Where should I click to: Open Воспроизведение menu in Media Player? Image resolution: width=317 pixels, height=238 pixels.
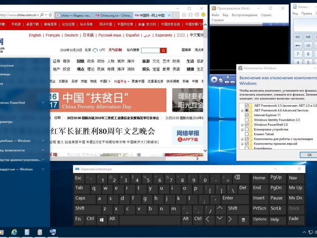244,15
